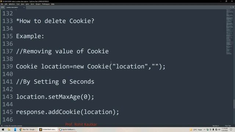This screenshot has width=235, height=132.
Task: Open the Preferences menu
Action: click(46, 4)
